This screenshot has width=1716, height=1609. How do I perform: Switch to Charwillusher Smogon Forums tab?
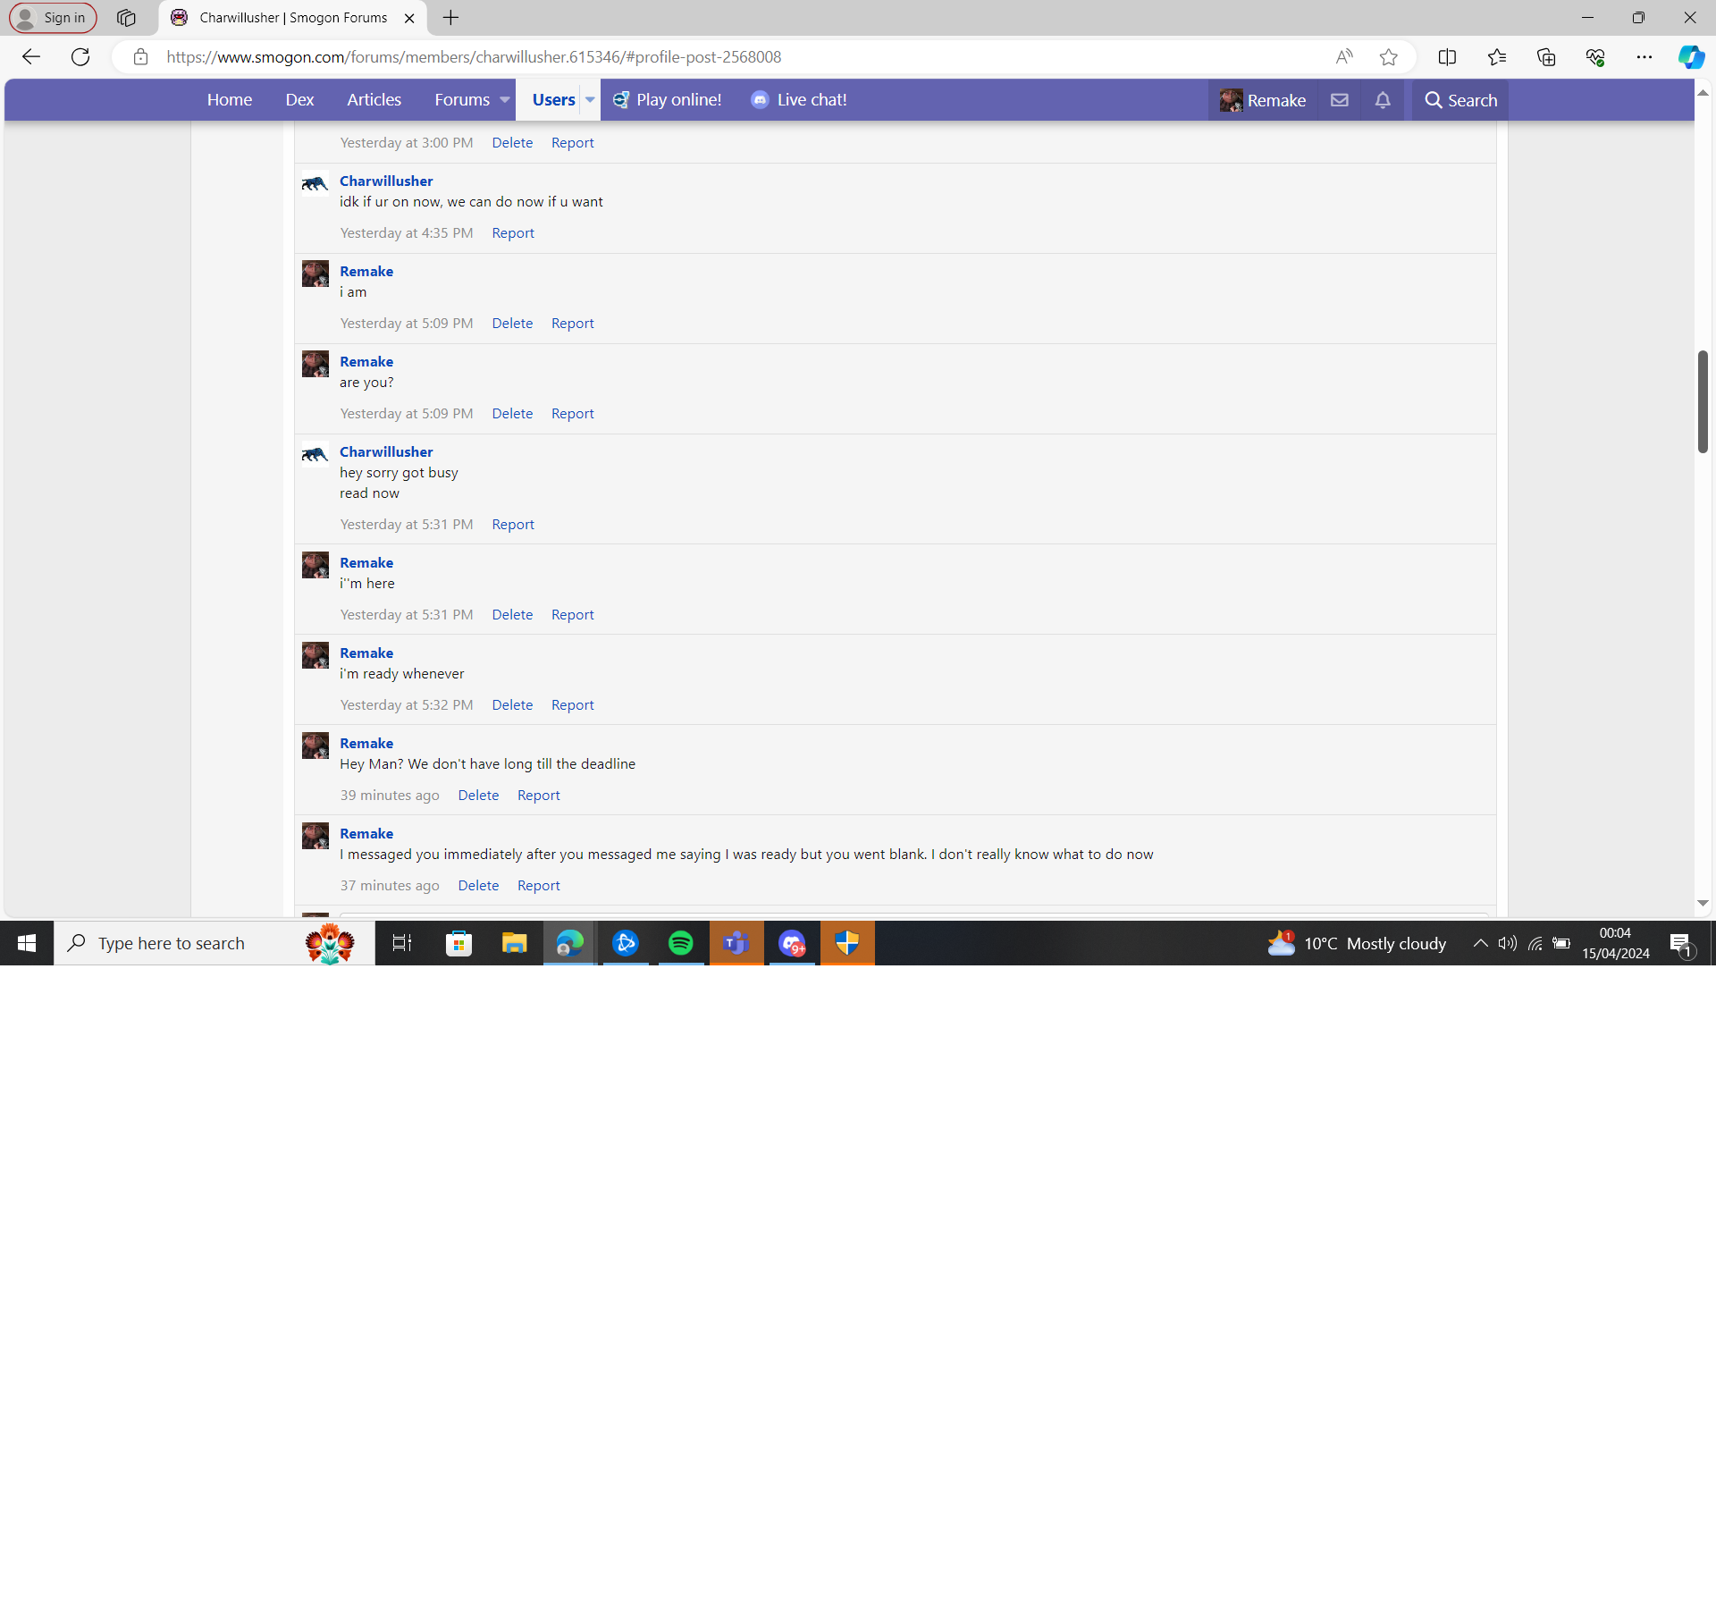point(292,18)
